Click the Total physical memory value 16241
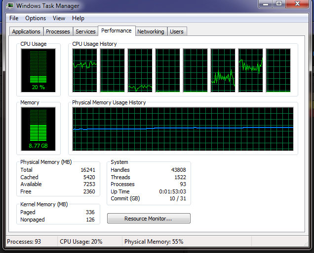This screenshot has height=253, width=314. click(x=88, y=170)
